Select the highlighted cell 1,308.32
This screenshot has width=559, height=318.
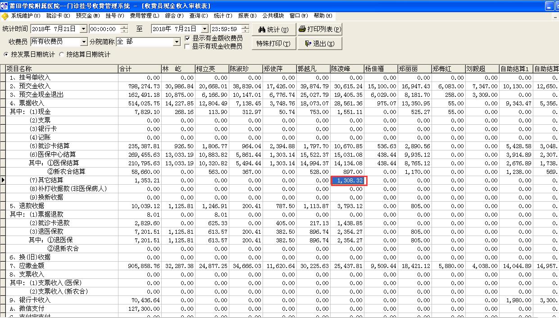coord(347,180)
